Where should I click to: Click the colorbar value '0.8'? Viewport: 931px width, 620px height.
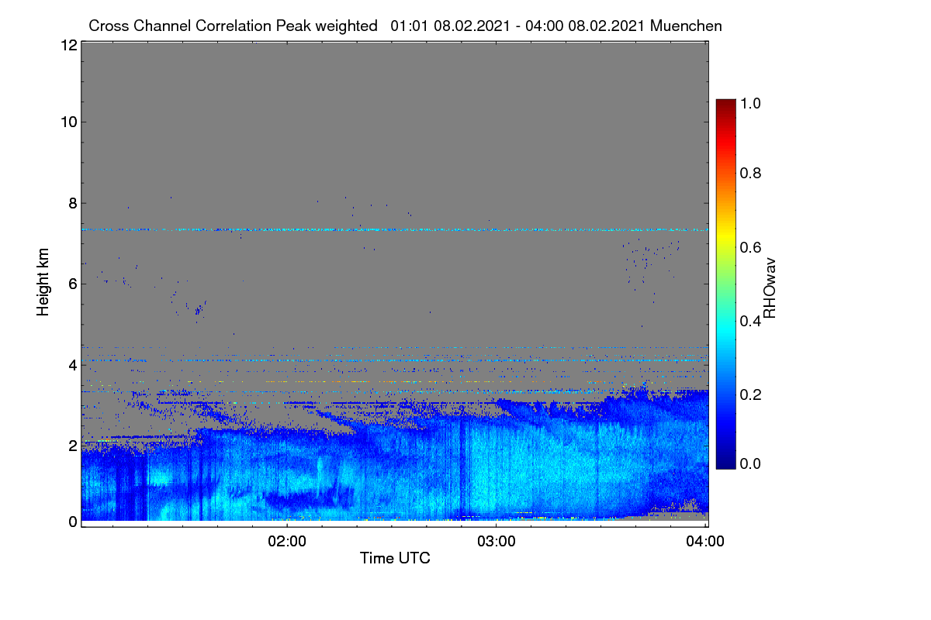pos(751,174)
